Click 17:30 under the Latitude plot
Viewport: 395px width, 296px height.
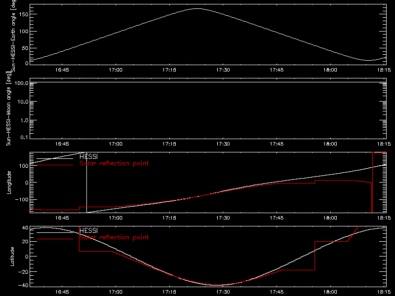(223, 292)
